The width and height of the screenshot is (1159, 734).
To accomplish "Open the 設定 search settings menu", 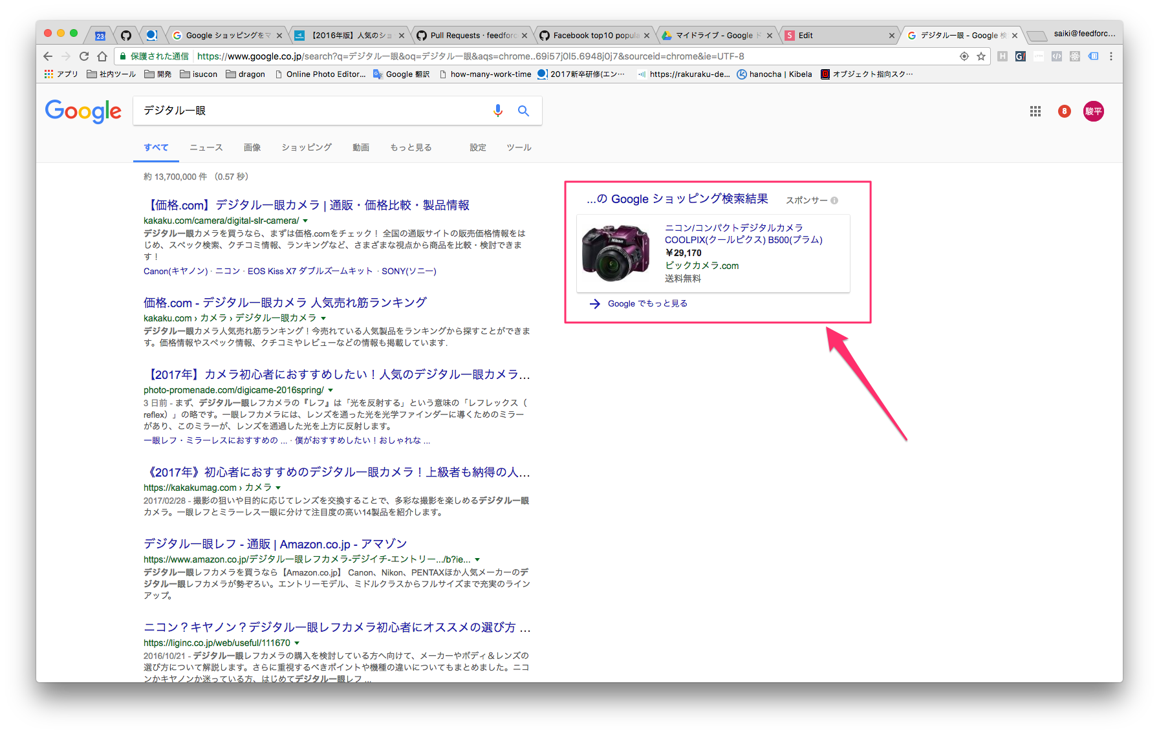I will (x=478, y=147).
